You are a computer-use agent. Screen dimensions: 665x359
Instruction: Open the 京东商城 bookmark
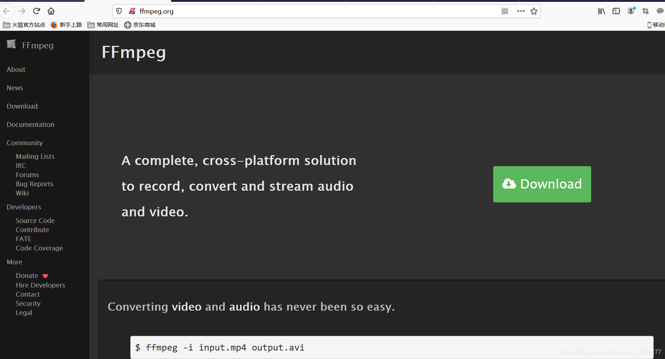[140, 25]
